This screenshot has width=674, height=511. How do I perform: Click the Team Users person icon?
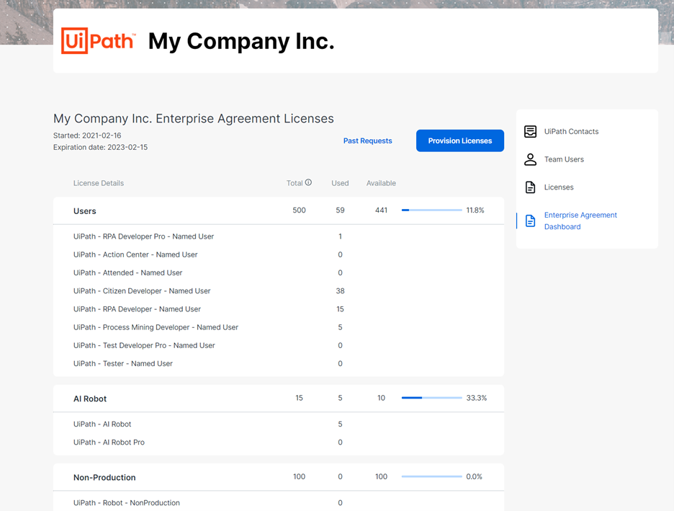(530, 159)
